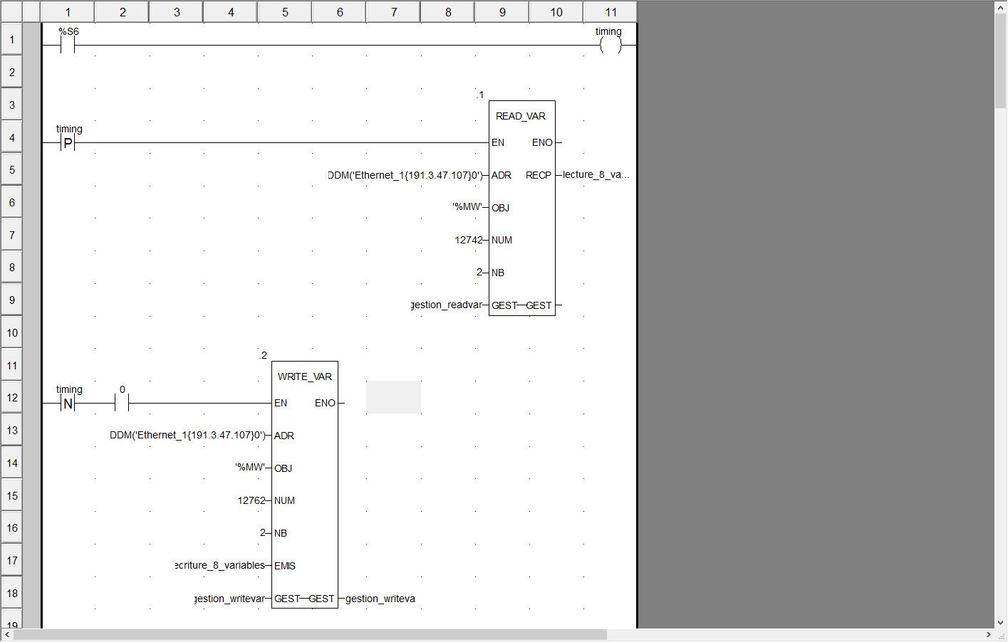The image size is (1008, 642).
Task: Click WRITE_VAR NUM value 12762
Action: [x=251, y=501]
